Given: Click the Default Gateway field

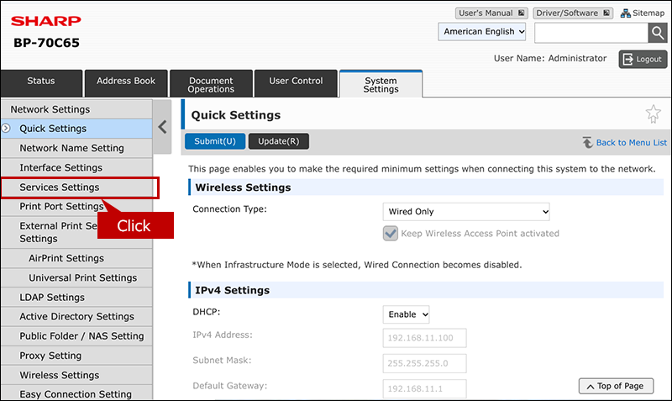Looking at the screenshot, I should (424, 388).
